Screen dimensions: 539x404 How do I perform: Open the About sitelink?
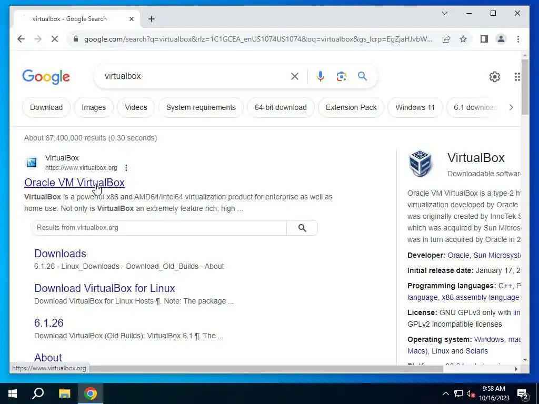pos(48,358)
